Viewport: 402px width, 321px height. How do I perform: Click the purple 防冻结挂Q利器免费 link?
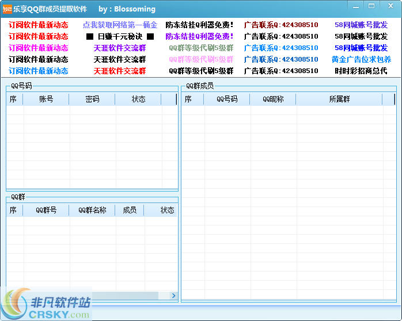tap(199, 36)
